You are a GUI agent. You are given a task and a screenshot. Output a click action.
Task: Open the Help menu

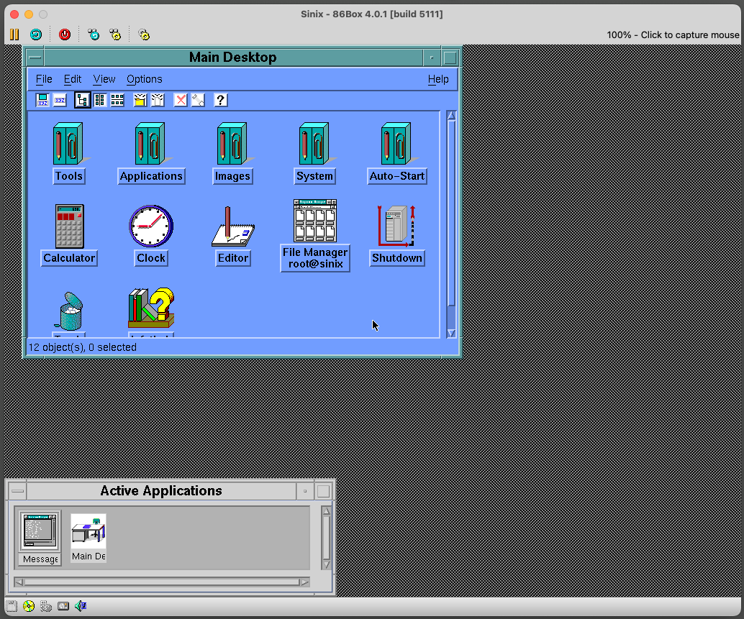pyautogui.click(x=438, y=79)
